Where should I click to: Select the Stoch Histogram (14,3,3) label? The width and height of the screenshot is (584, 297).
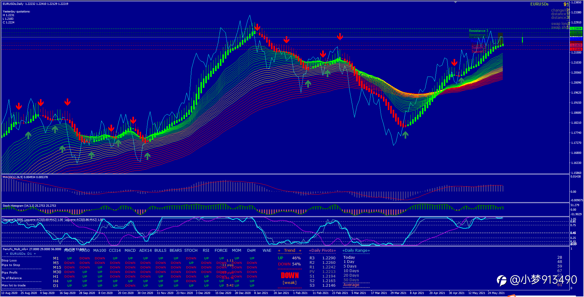29,206
